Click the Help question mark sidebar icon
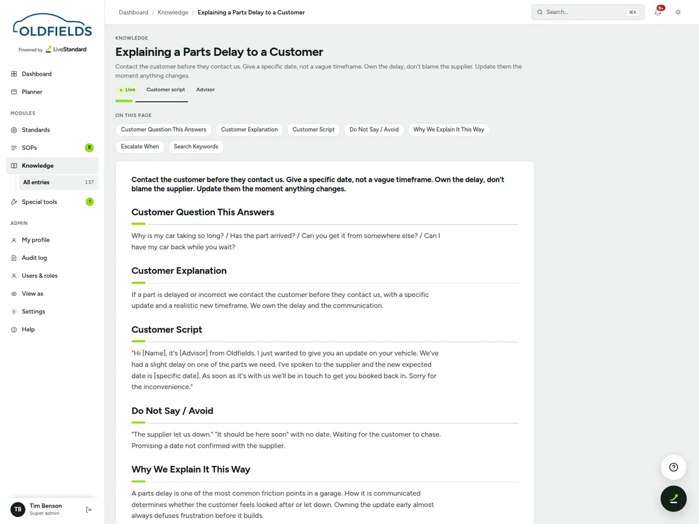 coord(14,330)
